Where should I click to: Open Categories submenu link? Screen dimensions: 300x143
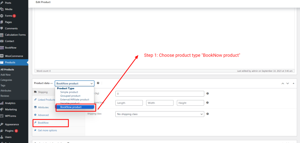6,80
